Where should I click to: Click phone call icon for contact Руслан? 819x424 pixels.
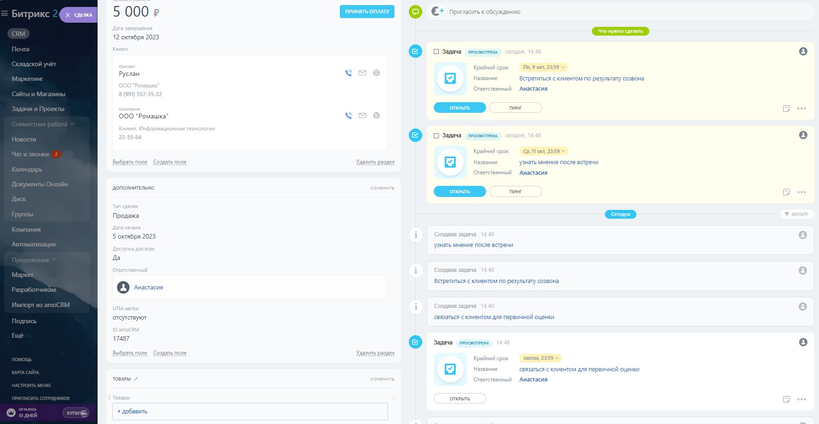click(349, 73)
